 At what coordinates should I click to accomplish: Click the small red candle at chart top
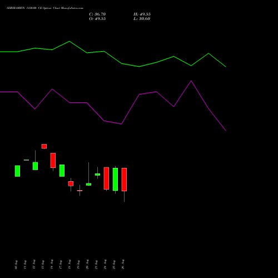[44, 146]
